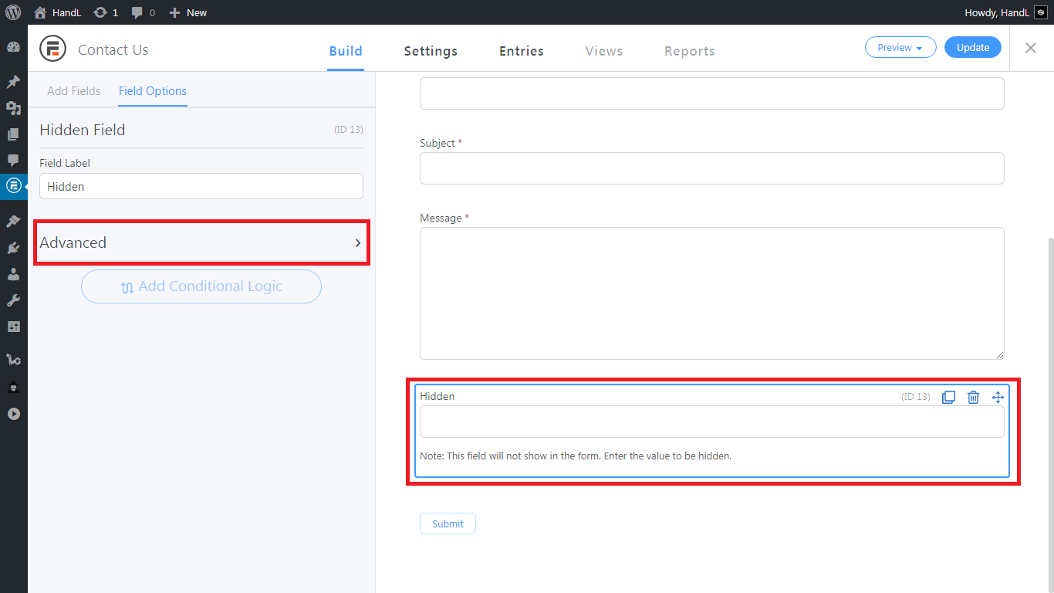Click the Formidable logo beside Contact Us

click(53, 49)
